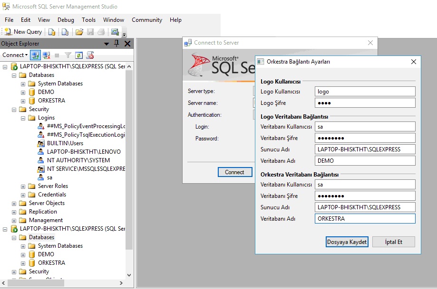
Task: Expand the Credentials folder
Action: point(23,195)
